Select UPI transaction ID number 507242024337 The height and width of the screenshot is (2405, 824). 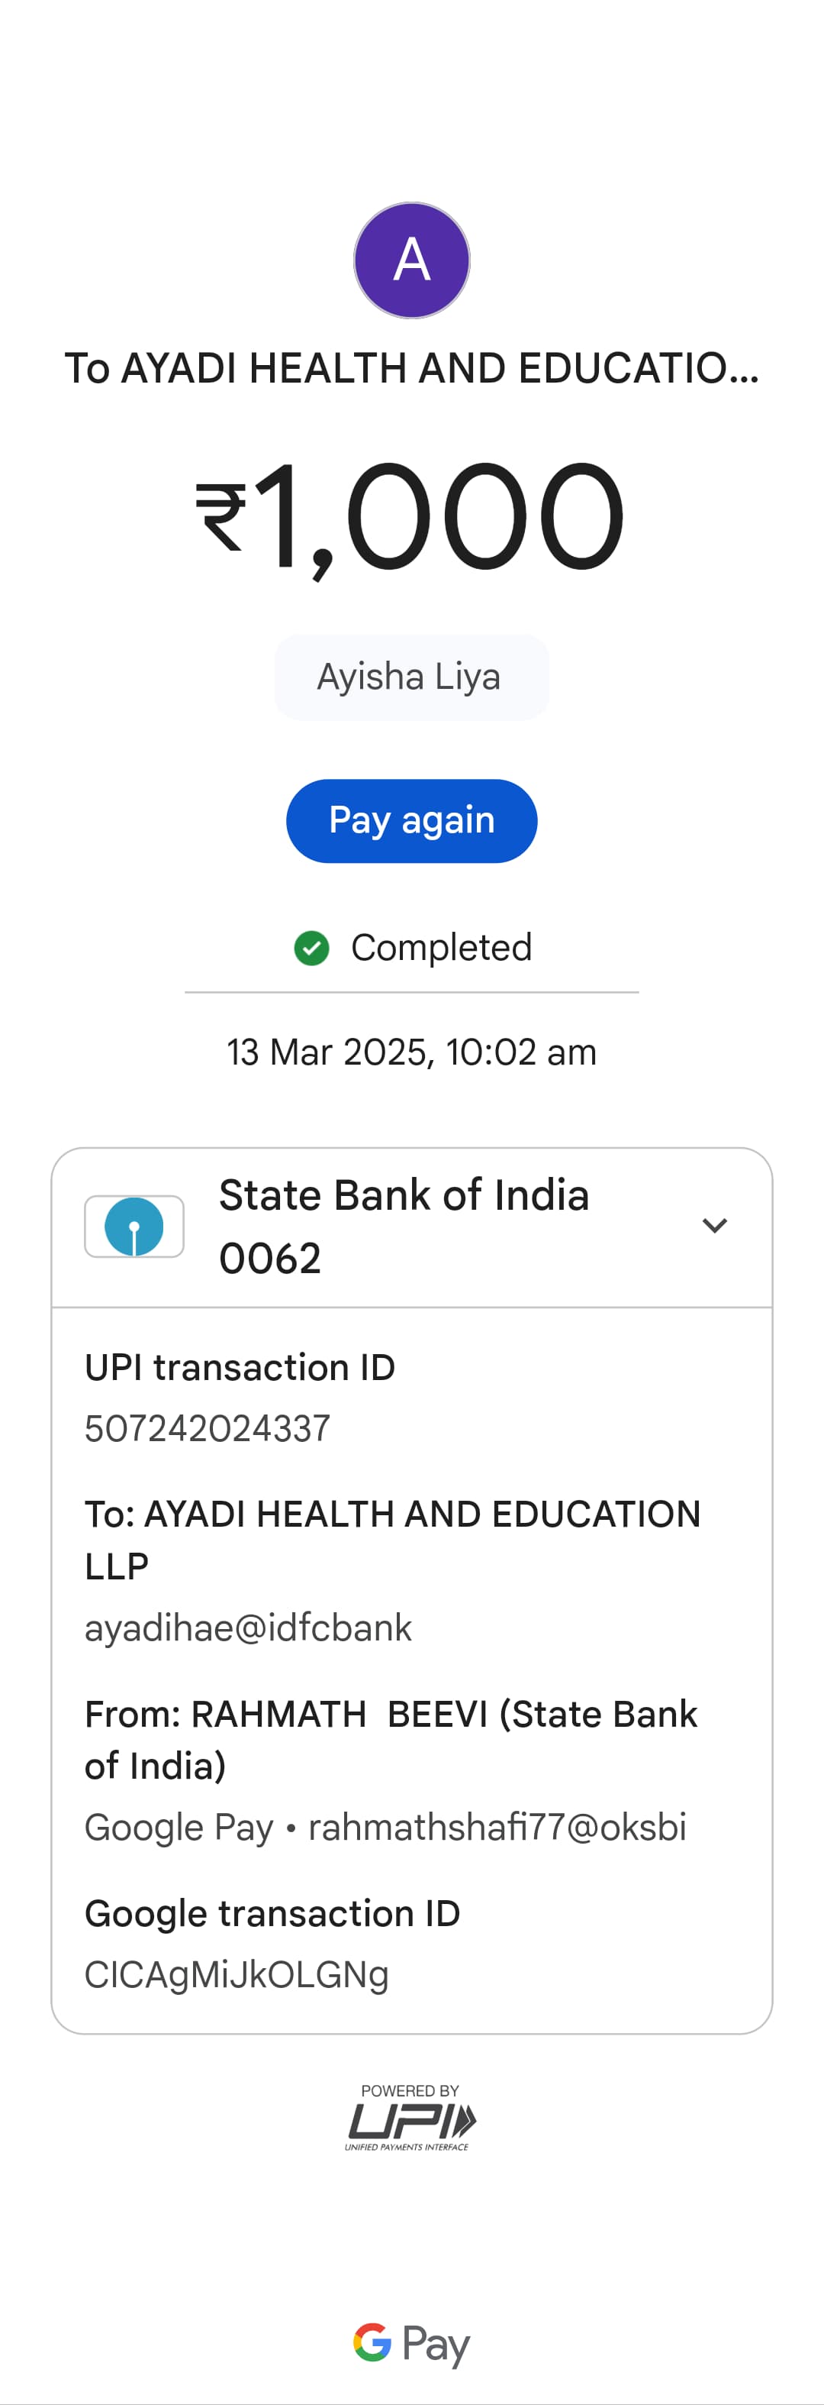pos(208,1428)
